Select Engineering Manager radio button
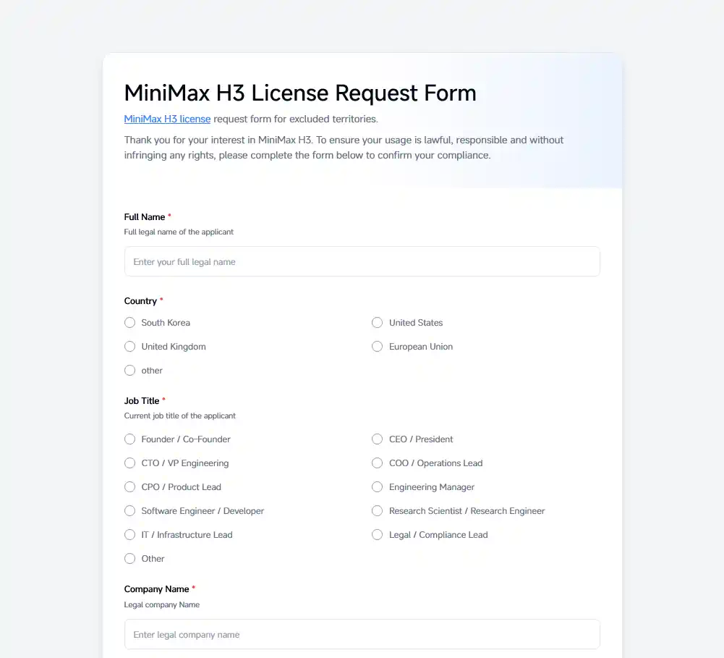 [378, 487]
